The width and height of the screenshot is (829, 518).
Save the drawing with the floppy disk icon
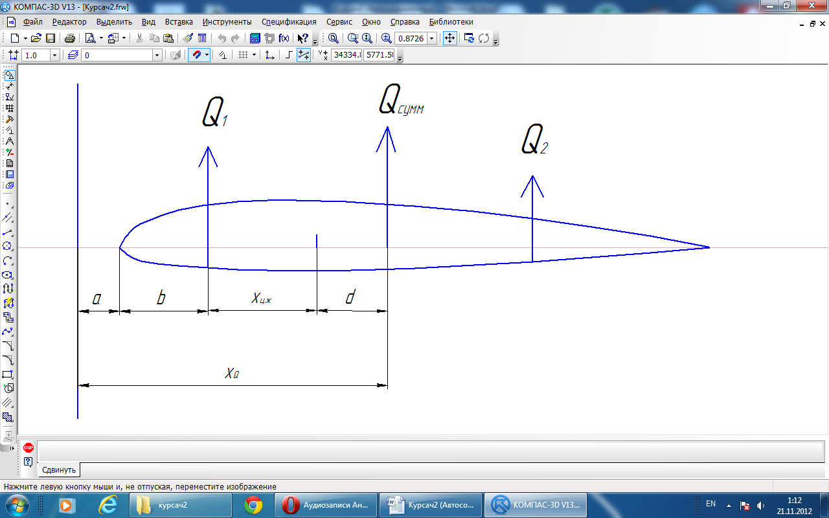(50, 38)
